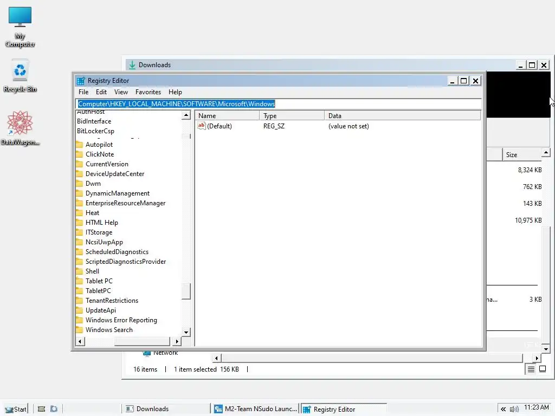Launch the DataWagon desktop shortcut
This screenshot has height=416, width=555.
click(20, 128)
